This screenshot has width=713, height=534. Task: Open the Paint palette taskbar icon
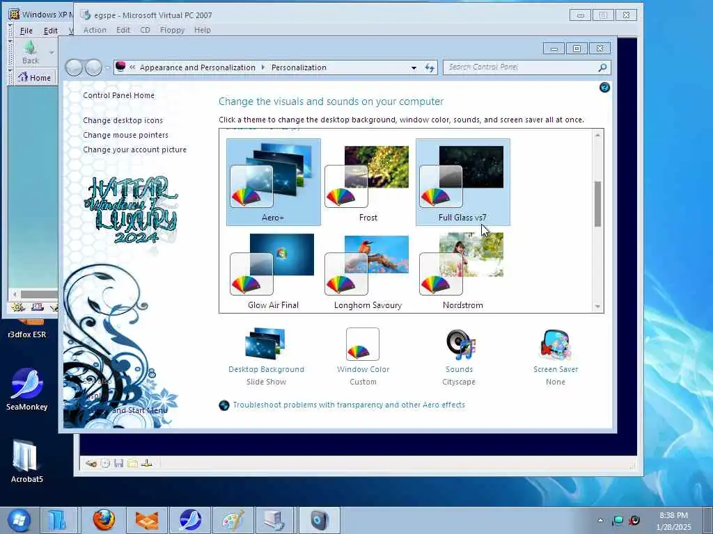233,520
